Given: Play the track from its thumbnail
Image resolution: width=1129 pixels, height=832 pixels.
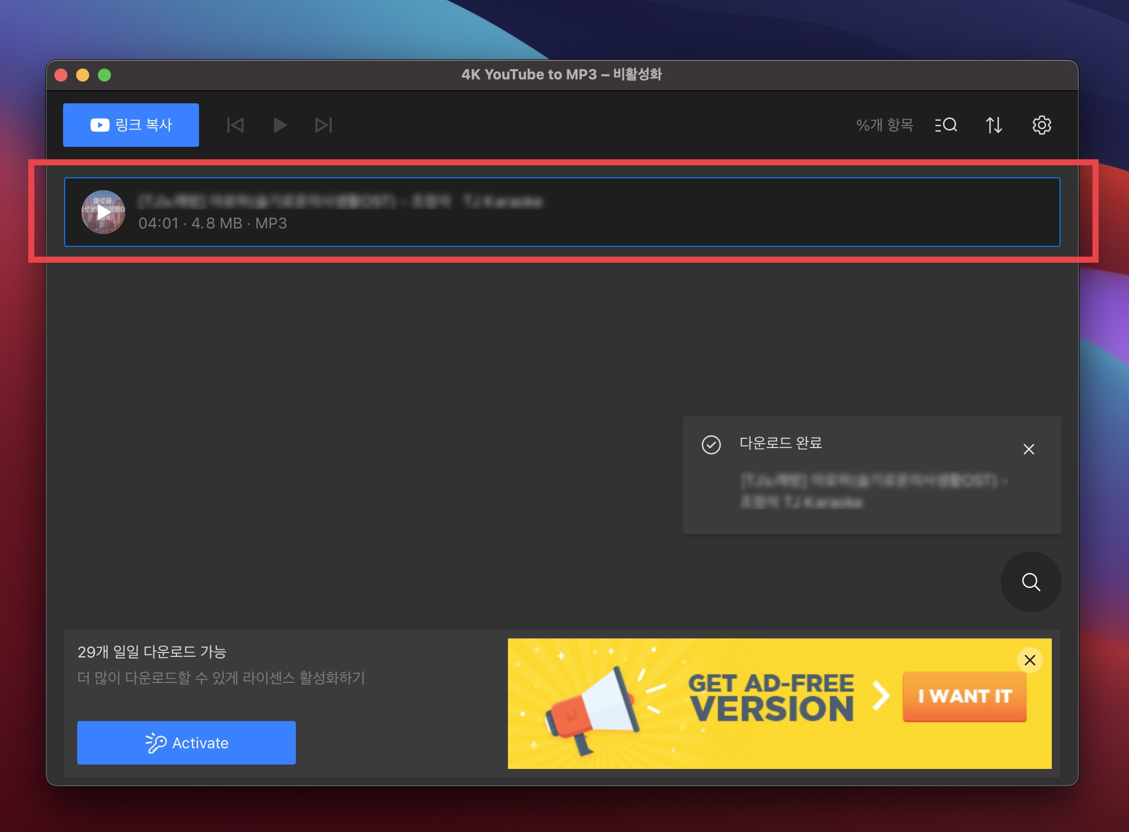Looking at the screenshot, I should click(103, 212).
